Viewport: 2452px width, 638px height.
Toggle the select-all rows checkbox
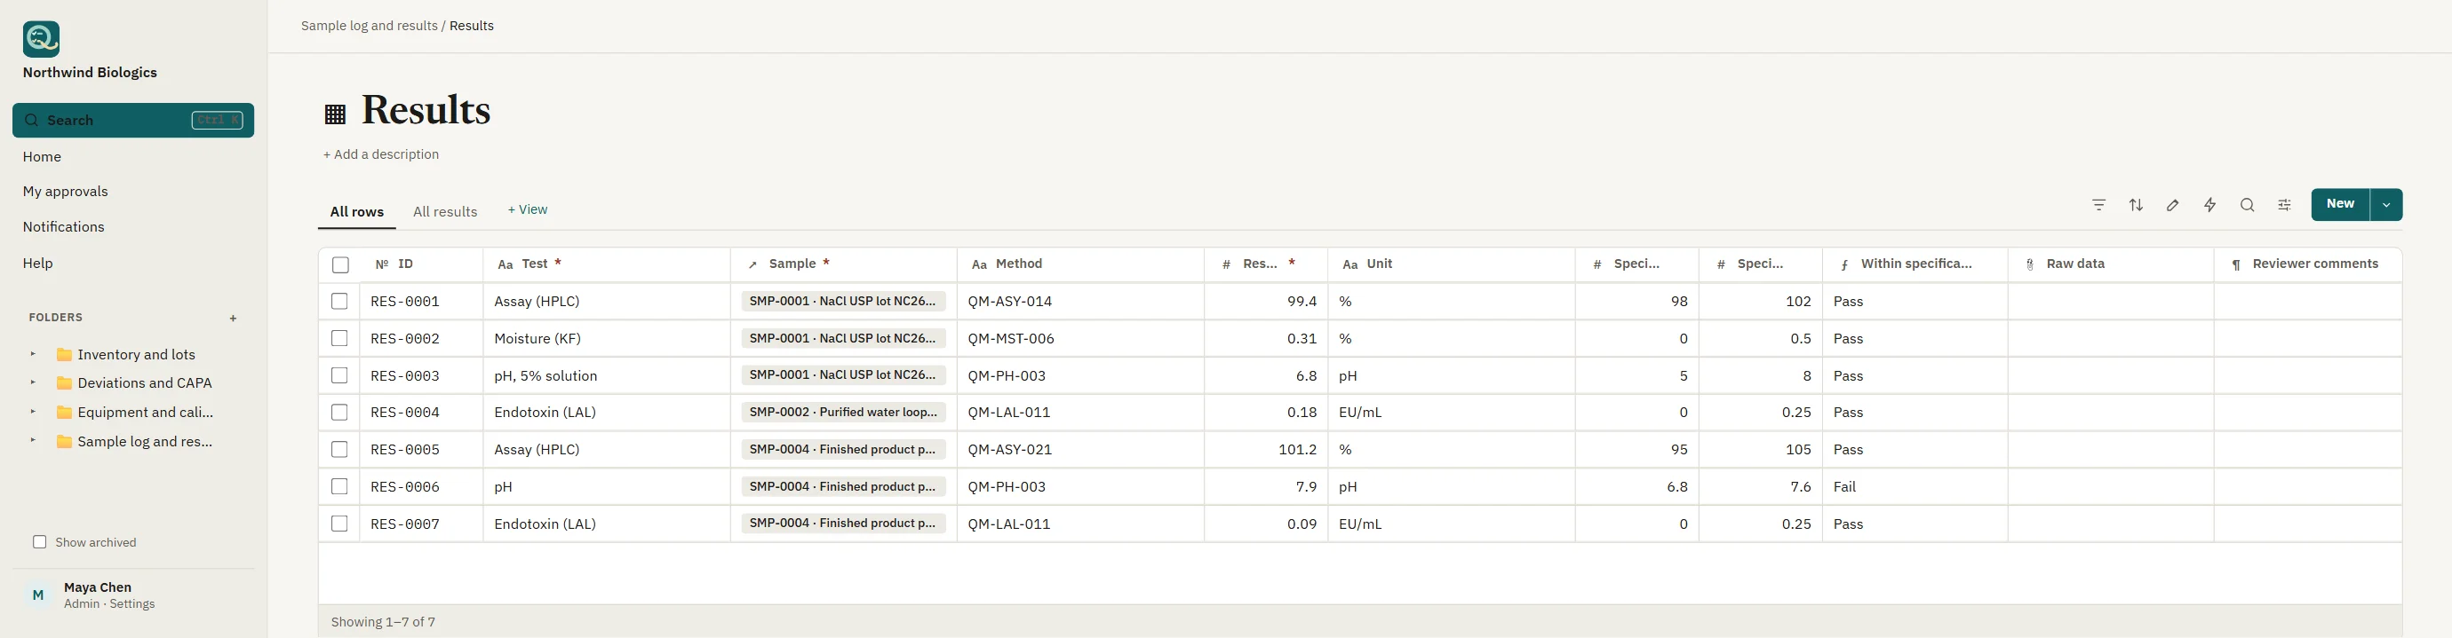pos(339,265)
